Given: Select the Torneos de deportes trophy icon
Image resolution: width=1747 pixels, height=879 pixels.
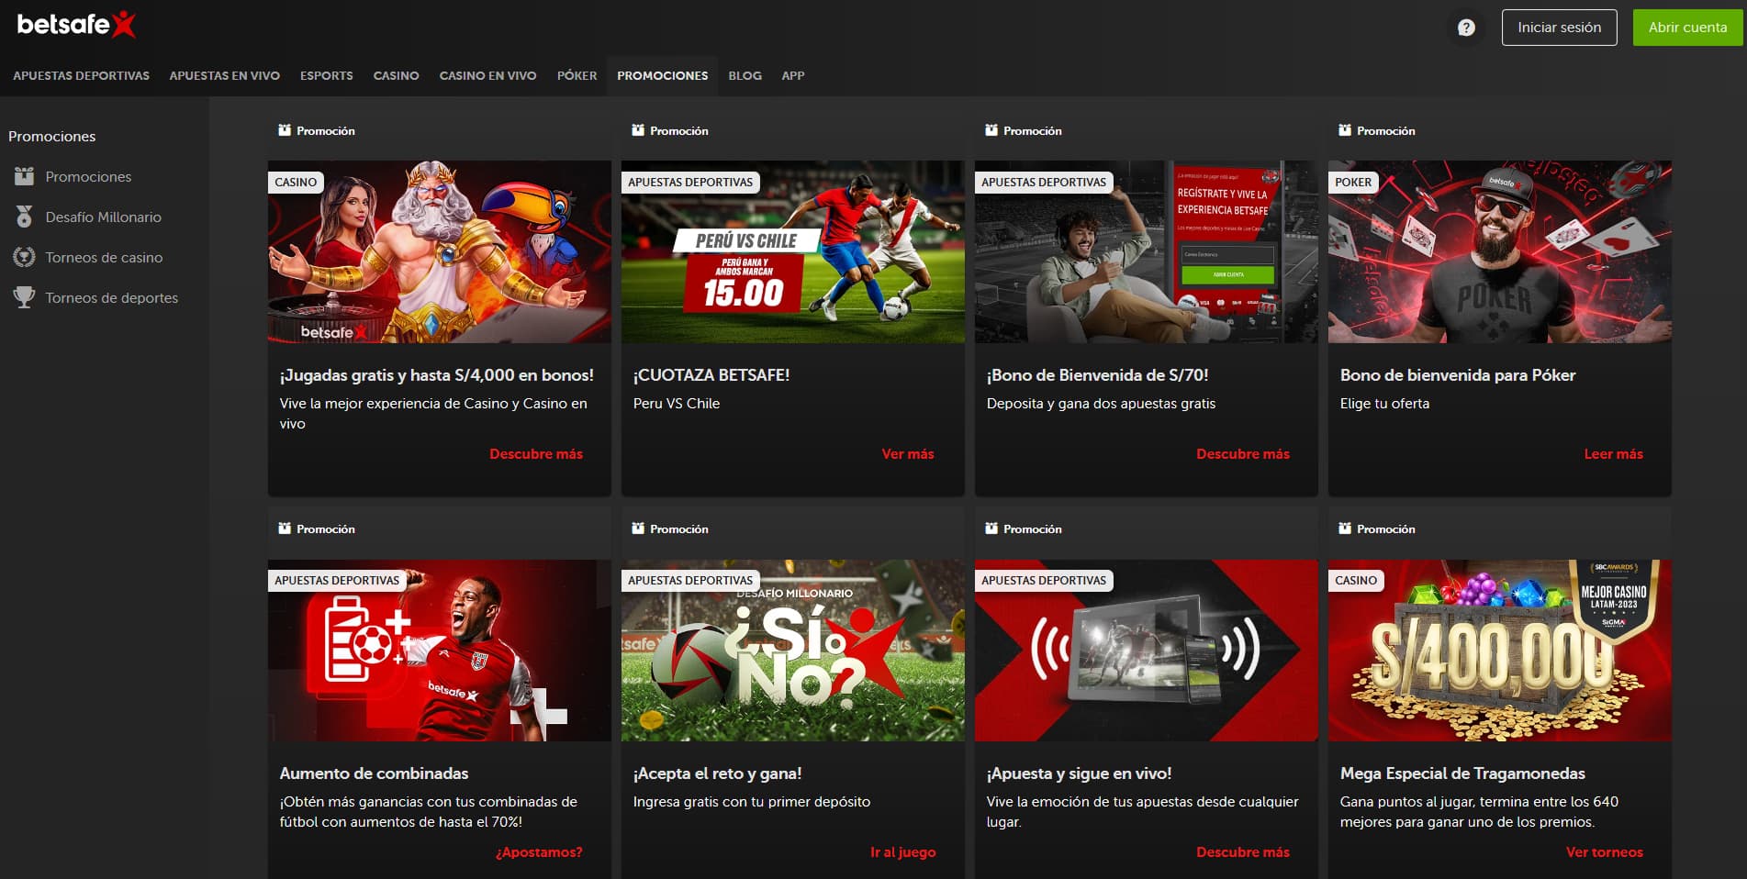Looking at the screenshot, I should [x=22, y=297].
